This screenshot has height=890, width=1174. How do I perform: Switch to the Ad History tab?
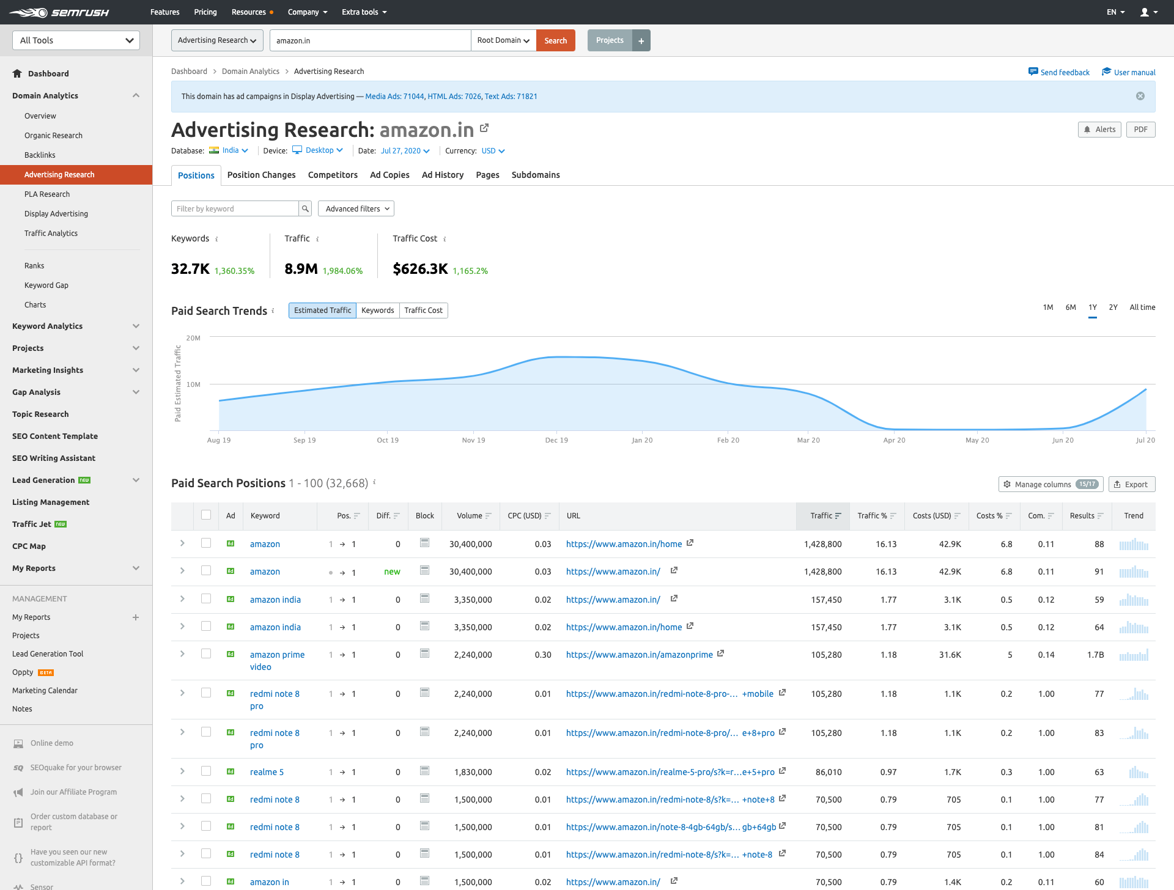coord(442,175)
